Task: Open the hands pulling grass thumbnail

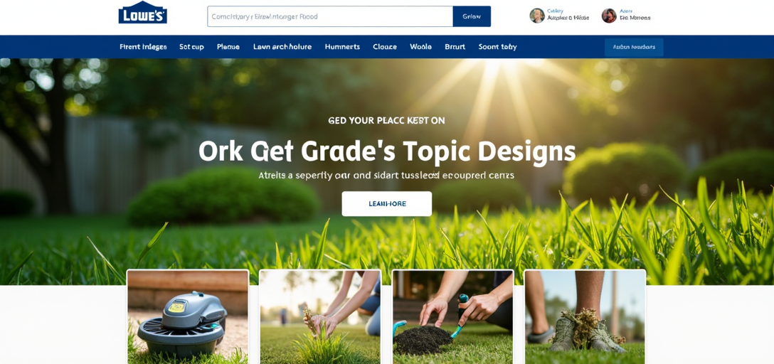Action: tap(320, 317)
